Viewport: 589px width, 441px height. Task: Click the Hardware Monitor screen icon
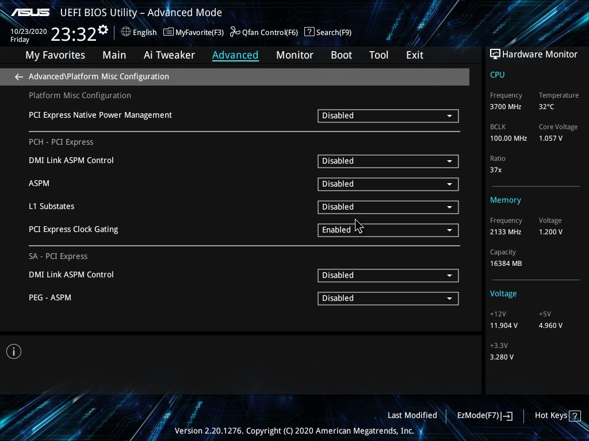[495, 55]
